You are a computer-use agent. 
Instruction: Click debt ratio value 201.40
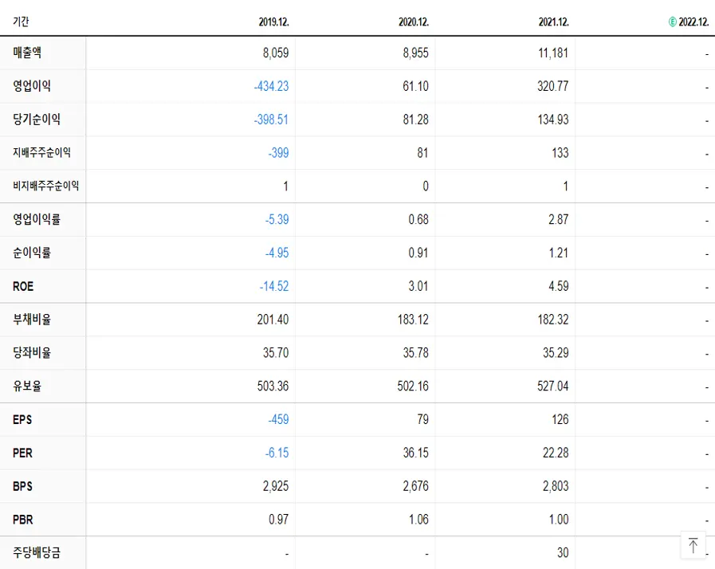(x=273, y=319)
